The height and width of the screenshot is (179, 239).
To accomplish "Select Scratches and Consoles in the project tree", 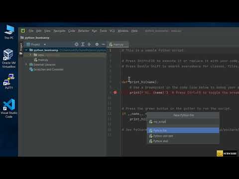I will pos(46,70).
